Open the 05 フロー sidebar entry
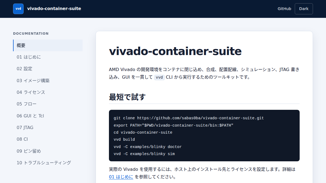Image resolution: width=326 pixels, height=183 pixels. click(x=48, y=104)
